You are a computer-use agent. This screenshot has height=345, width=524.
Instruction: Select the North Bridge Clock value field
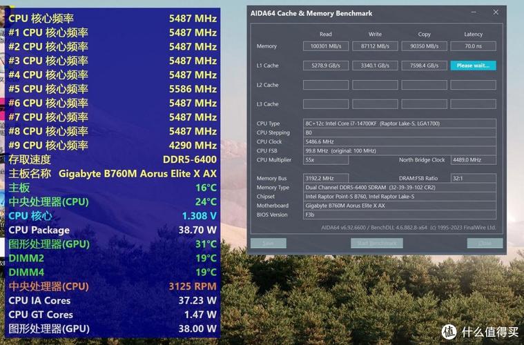pos(473,159)
